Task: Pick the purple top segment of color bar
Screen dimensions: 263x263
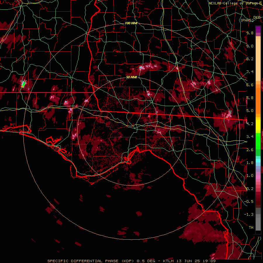Action: [258, 30]
